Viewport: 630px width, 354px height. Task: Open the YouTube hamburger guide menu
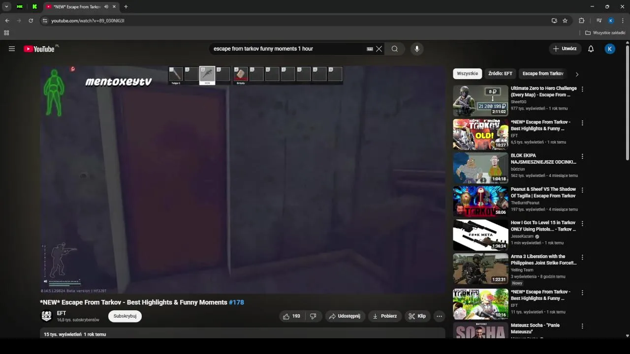click(12, 49)
